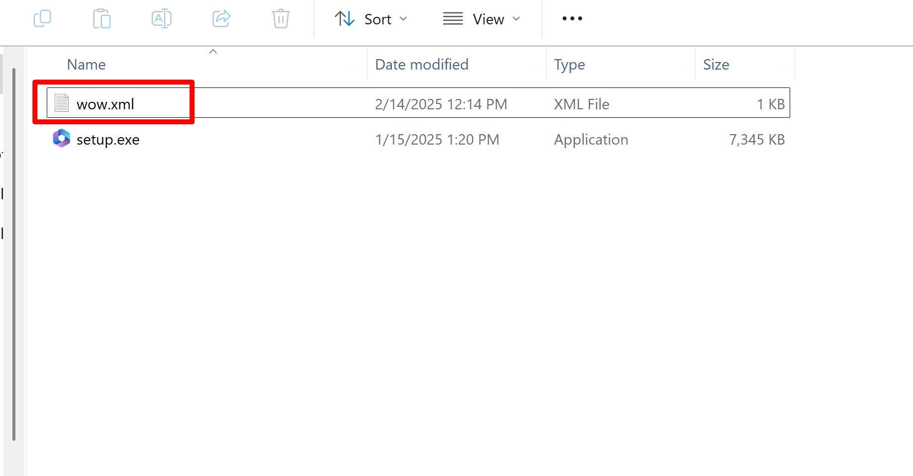913x476 pixels.
Task: Click the Application type cell
Action: [591, 140]
